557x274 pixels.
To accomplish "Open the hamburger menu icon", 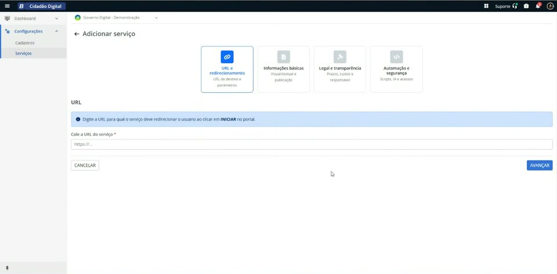I will coord(7,6).
